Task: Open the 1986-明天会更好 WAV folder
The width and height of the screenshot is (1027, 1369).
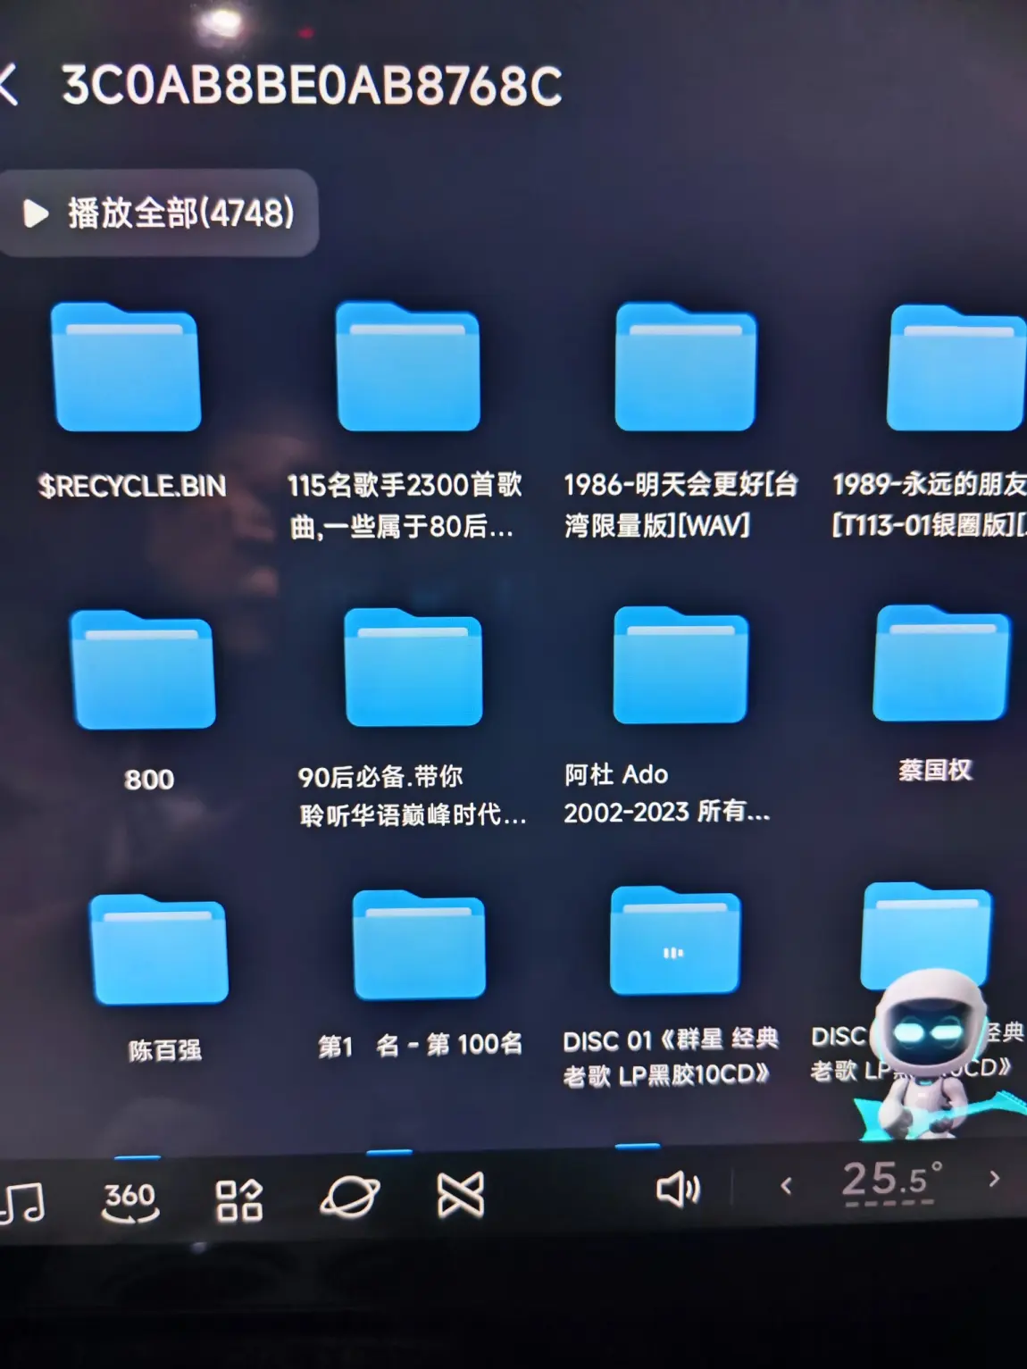Action: click(685, 368)
